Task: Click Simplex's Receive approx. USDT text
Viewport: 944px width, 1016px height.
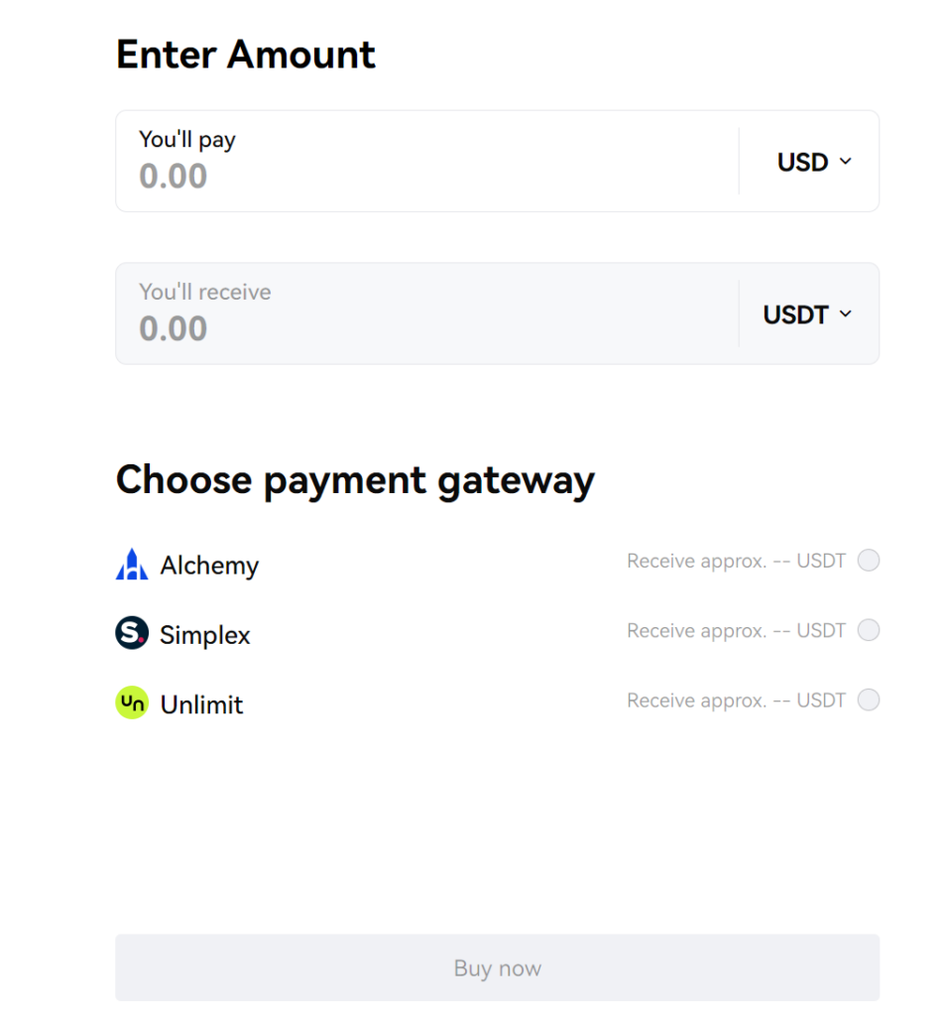Action: click(x=736, y=631)
